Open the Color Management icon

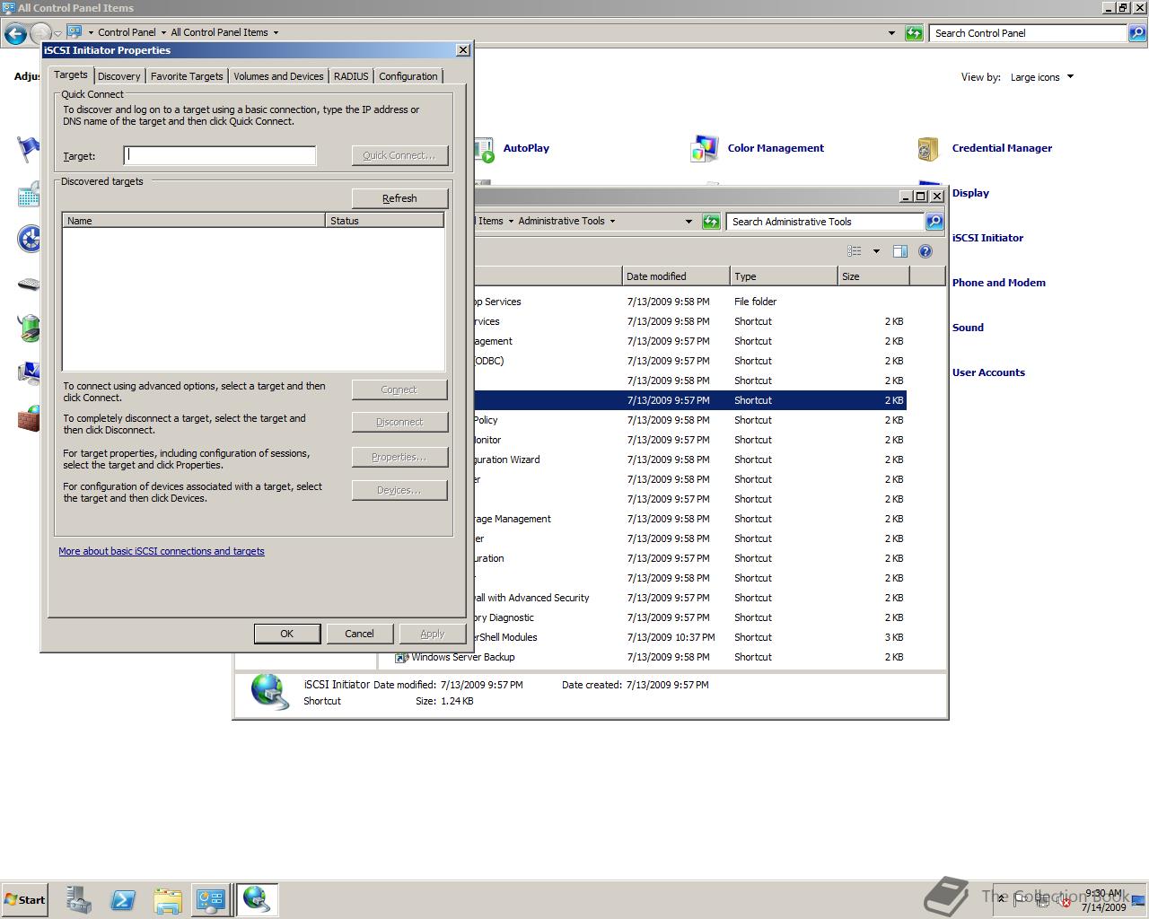point(705,149)
